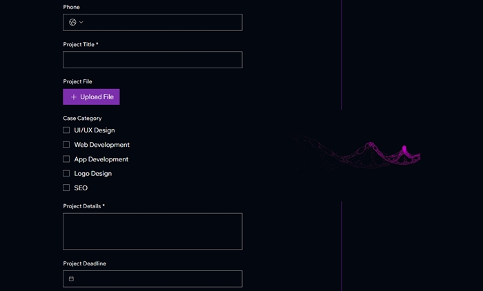Click the Upload File button
Image resolution: width=483 pixels, height=291 pixels.
[91, 97]
